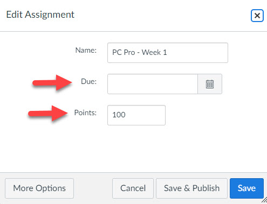Select the Points input box
The image size is (267, 204).
pos(136,115)
